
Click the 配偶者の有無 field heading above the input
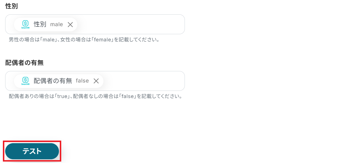[x=24, y=63]
